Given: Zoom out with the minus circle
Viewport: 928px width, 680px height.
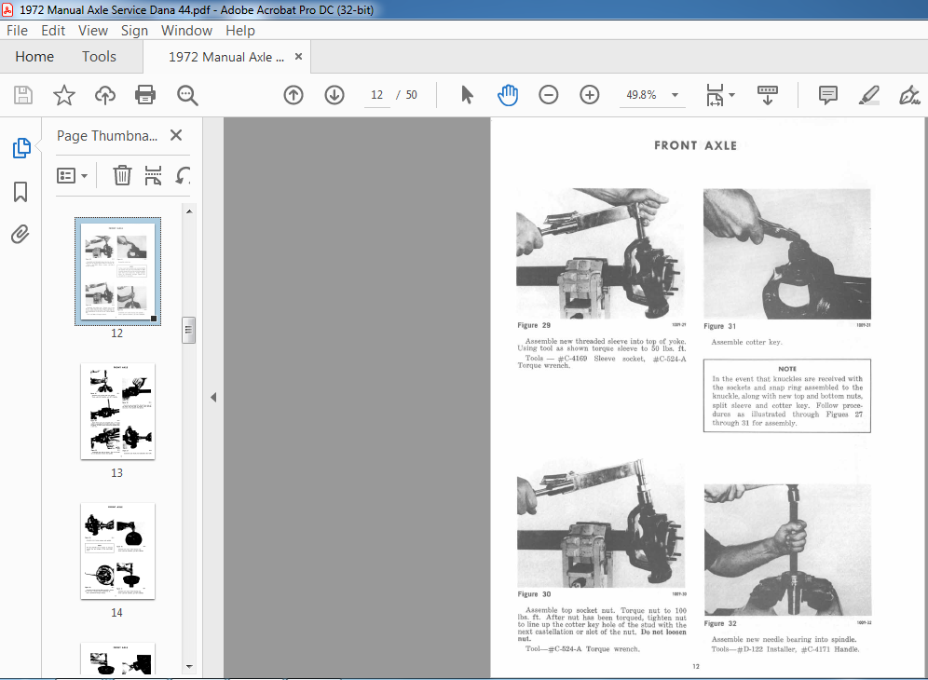Looking at the screenshot, I should pos(549,95).
